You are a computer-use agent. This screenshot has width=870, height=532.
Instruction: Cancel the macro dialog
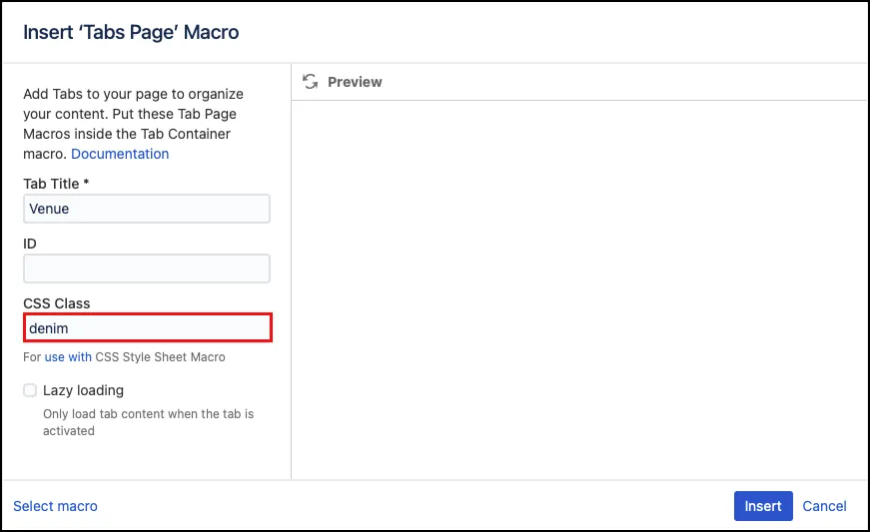click(x=824, y=506)
